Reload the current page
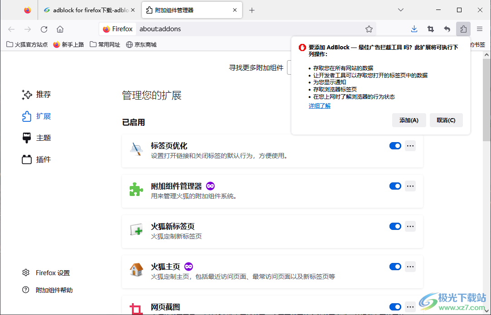This screenshot has height=315, width=491. (x=44, y=29)
